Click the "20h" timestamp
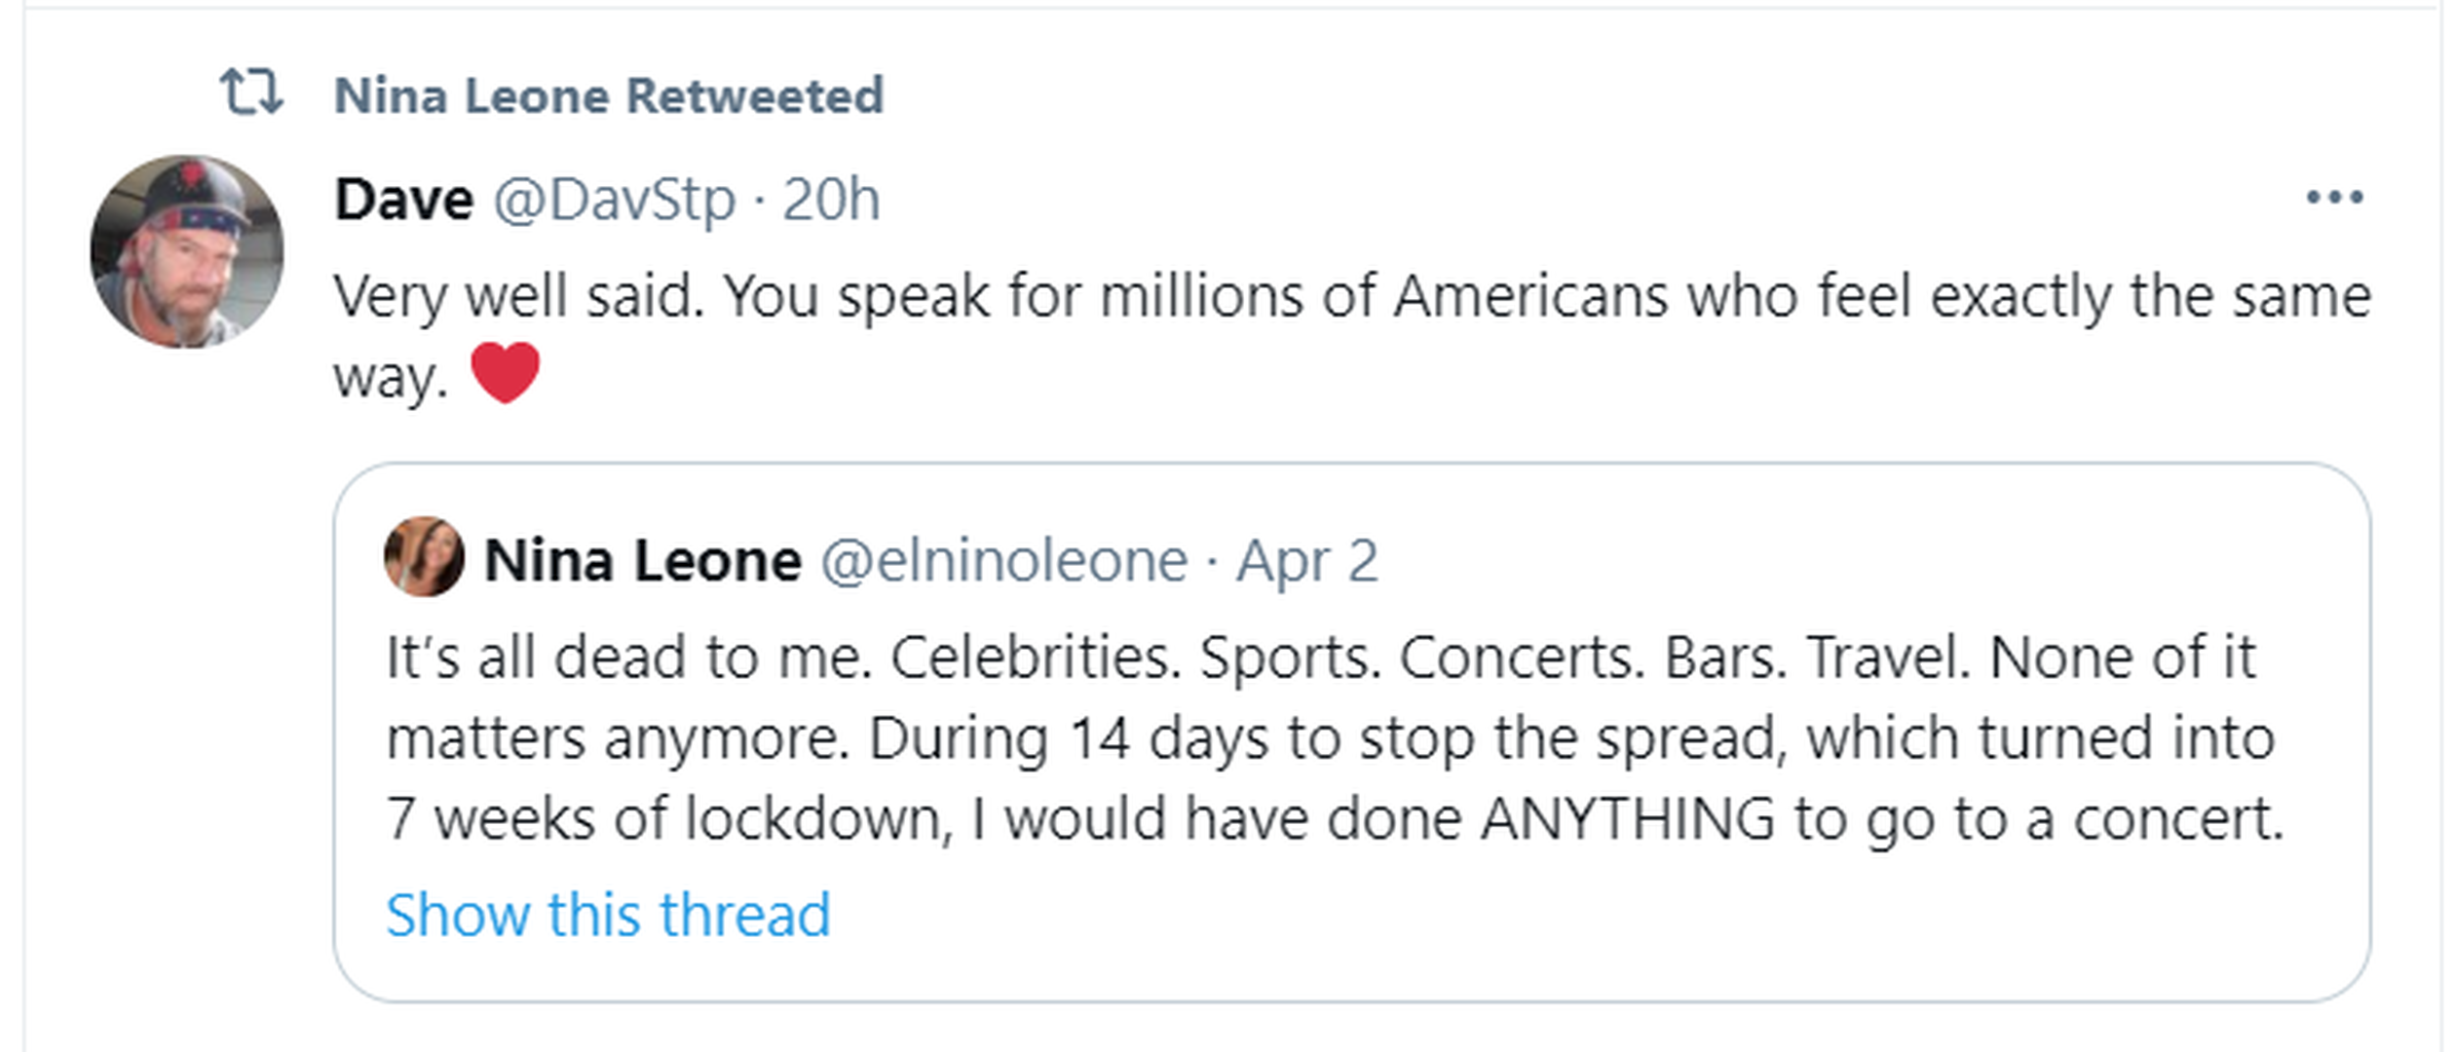 [831, 200]
